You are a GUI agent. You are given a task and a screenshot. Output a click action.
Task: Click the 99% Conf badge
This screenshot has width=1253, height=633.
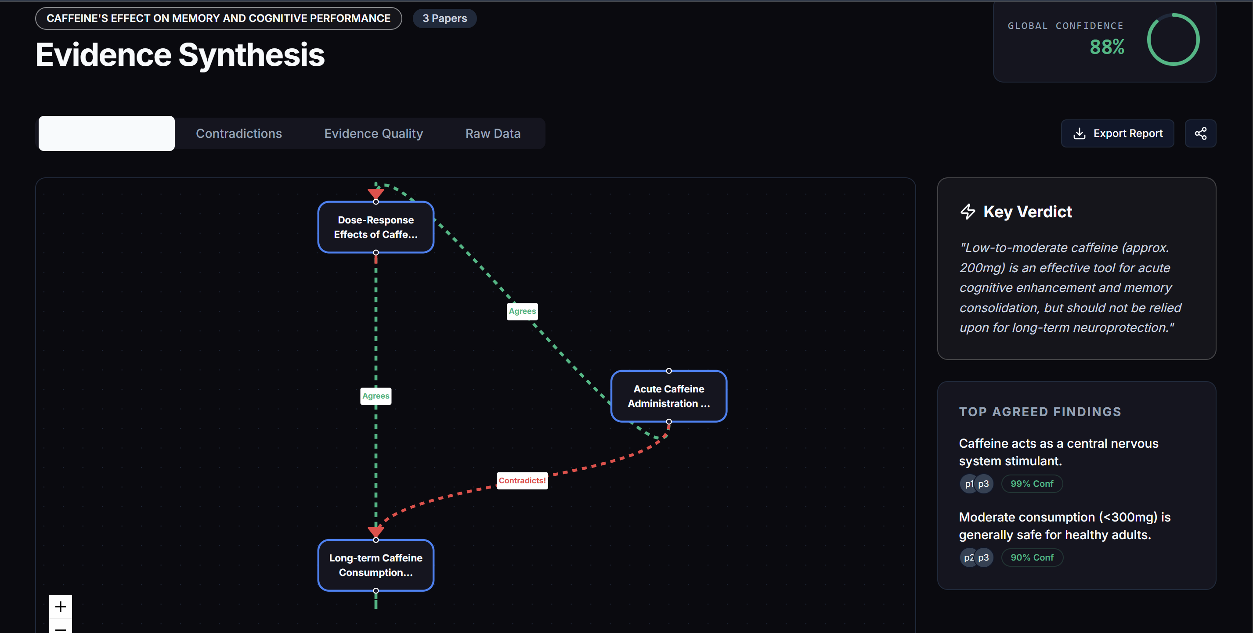pyautogui.click(x=1031, y=484)
